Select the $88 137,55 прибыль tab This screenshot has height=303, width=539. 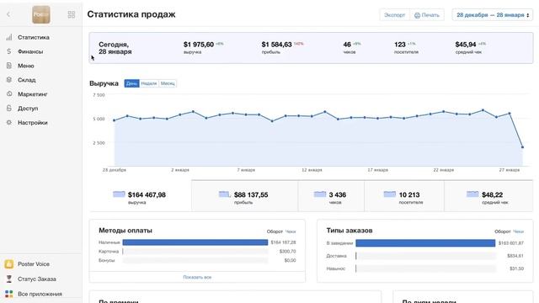point(244,196)
